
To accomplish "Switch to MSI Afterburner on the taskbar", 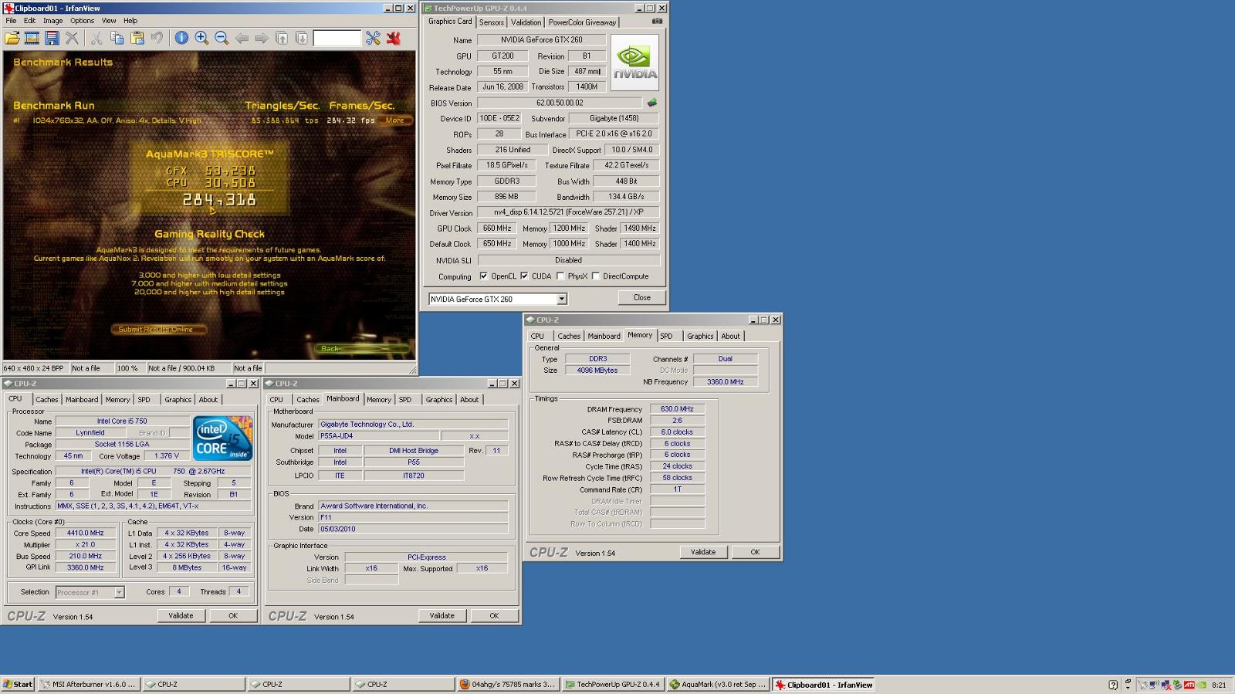I will [x=90, y=685].
